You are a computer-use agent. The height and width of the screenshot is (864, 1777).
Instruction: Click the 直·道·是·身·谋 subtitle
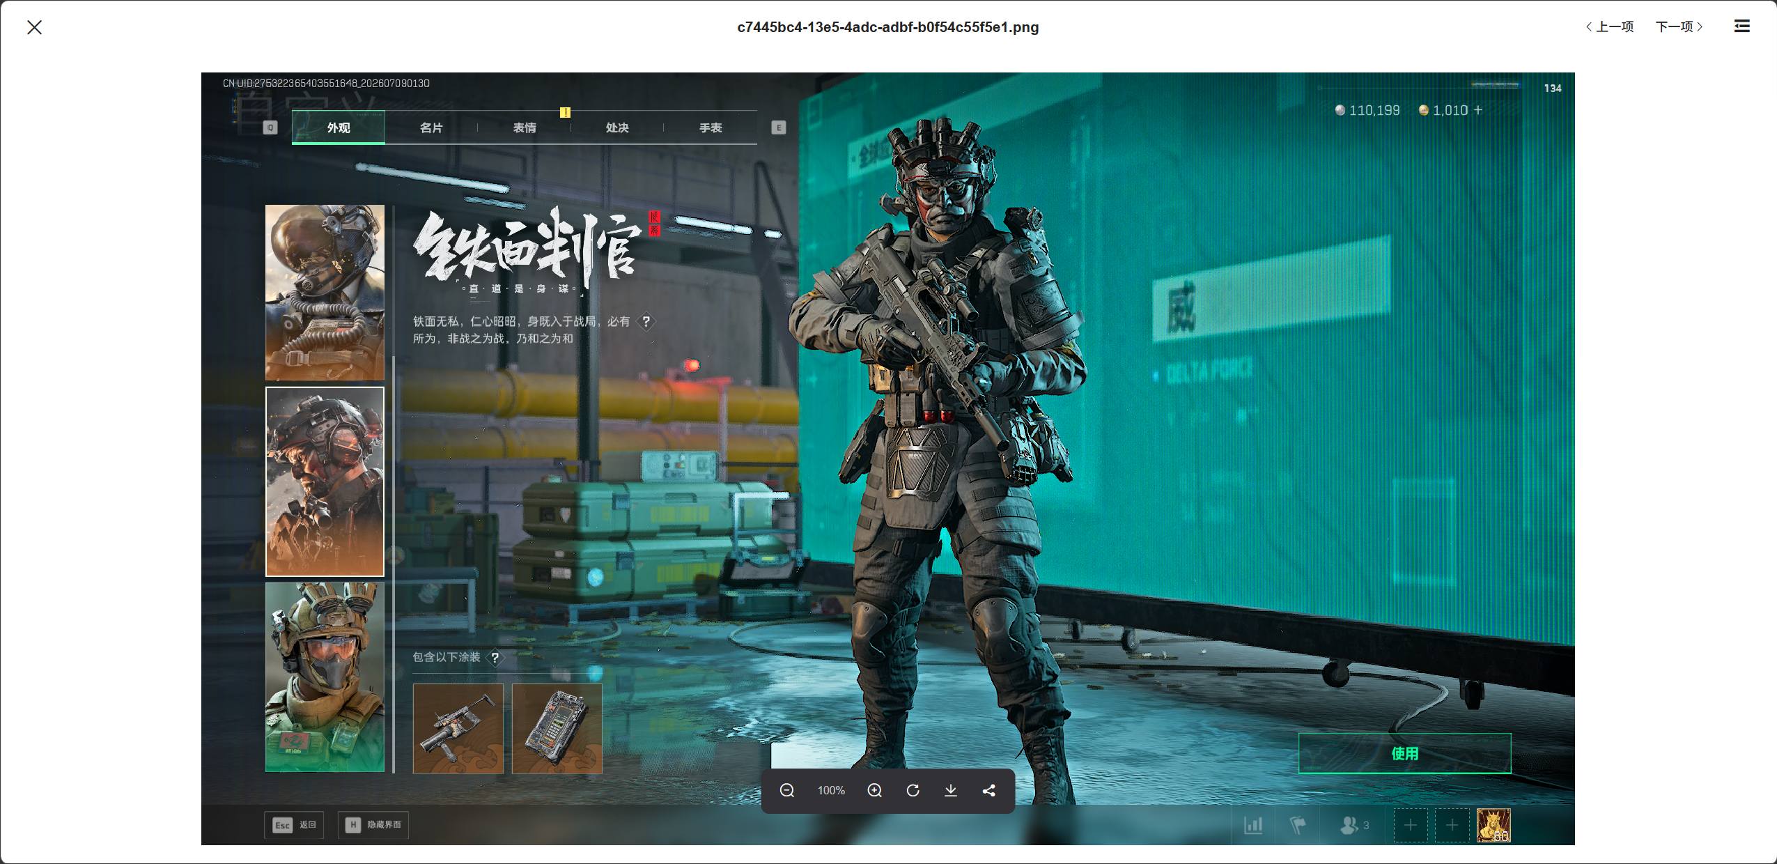519,288
